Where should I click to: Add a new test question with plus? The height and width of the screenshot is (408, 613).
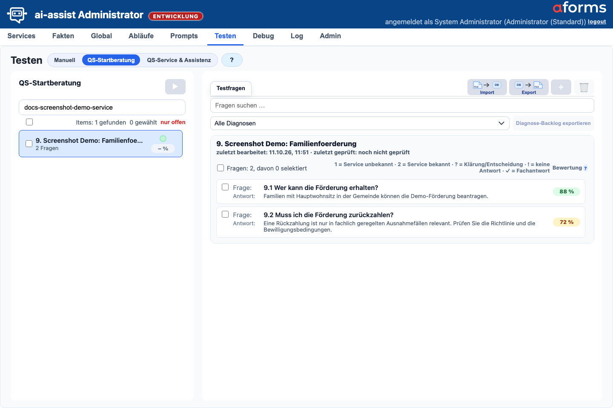pyautogui.click(x=561, y=87)
